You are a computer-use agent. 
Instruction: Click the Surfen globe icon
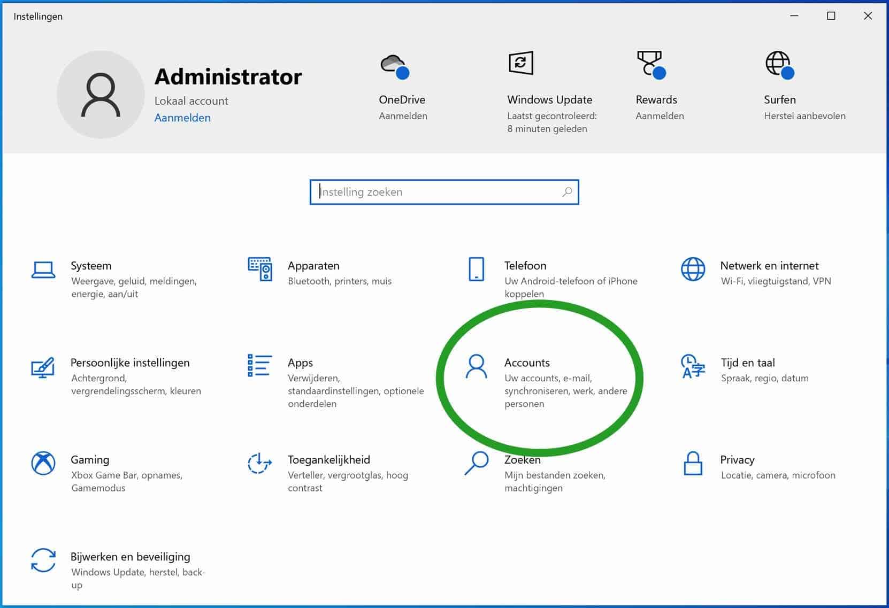[x=780, y=65]
